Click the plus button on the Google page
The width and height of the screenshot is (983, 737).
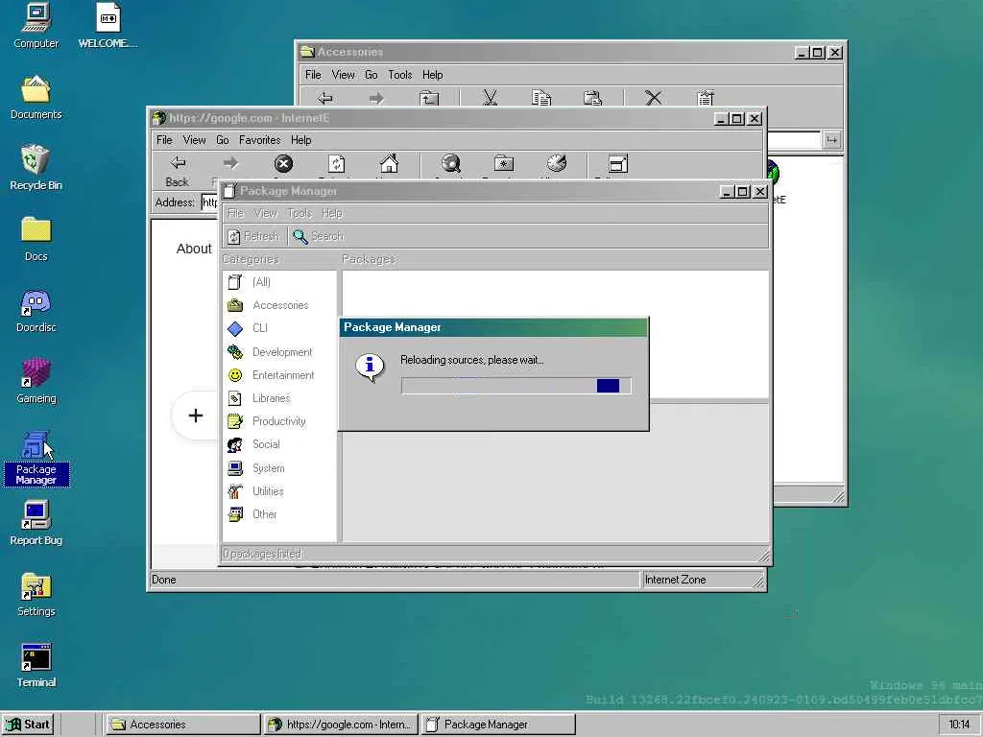coord(196,416)
